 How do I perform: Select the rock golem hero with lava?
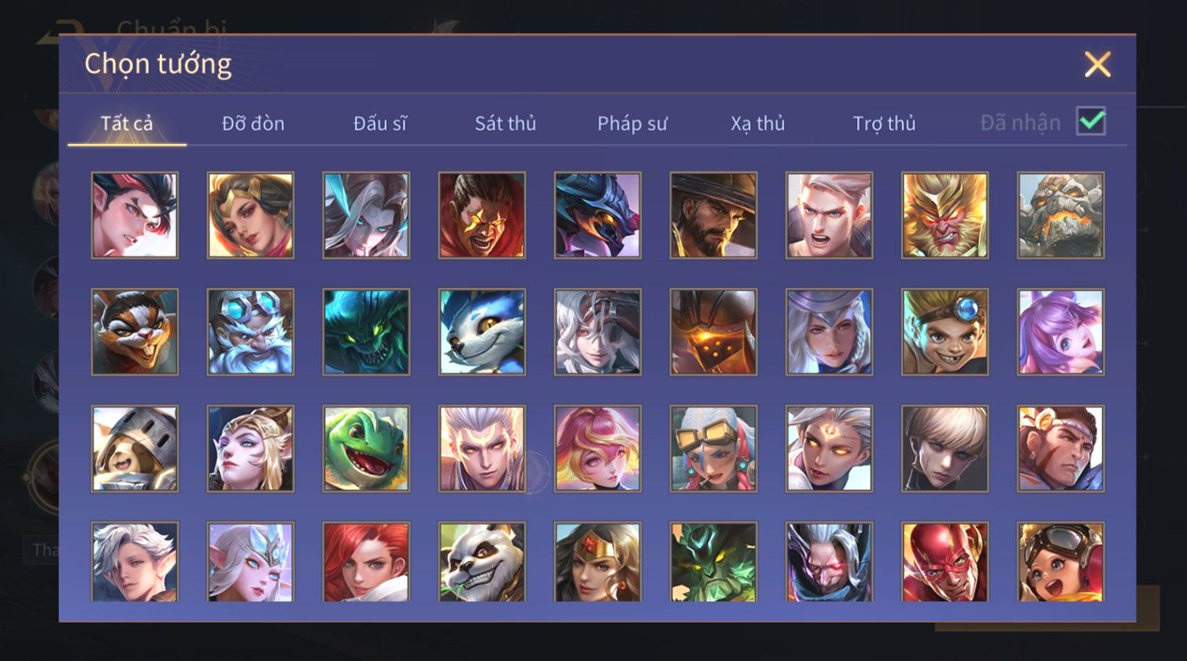(x=1060, y=216)
